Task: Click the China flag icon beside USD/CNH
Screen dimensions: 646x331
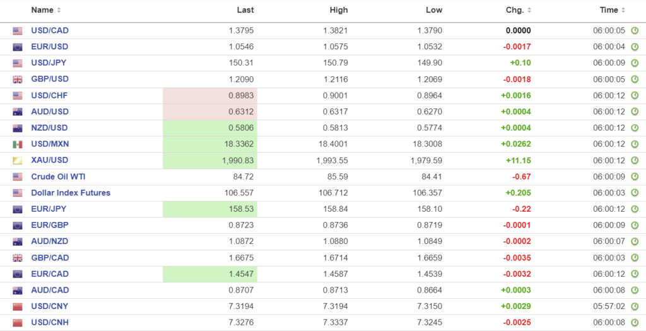Action: tap(18, 323)
